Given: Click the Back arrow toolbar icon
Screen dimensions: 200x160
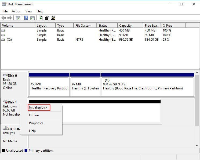Looking at the screenshot, I should pos(3,18).
